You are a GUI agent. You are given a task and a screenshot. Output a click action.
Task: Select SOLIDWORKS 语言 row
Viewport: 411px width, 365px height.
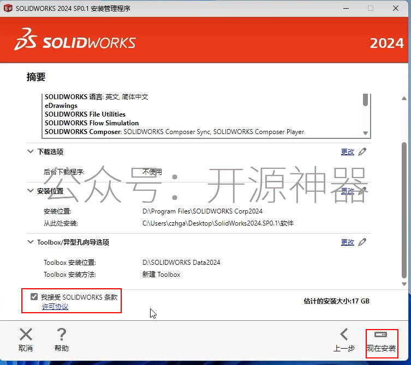97,97
